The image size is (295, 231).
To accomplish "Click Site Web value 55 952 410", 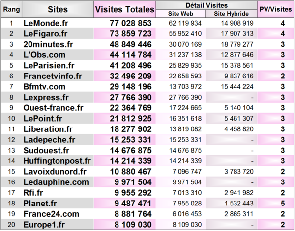I will [185, 34].
